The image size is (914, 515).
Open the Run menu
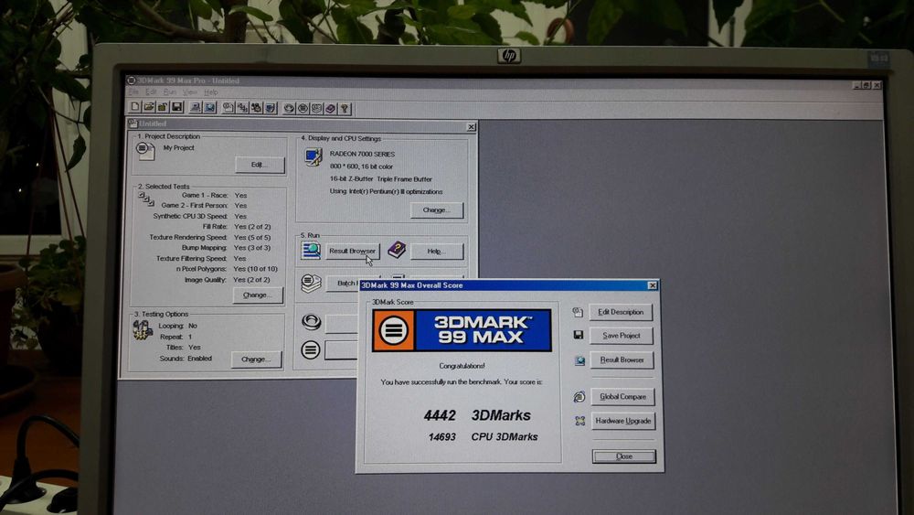coord(170,92)
